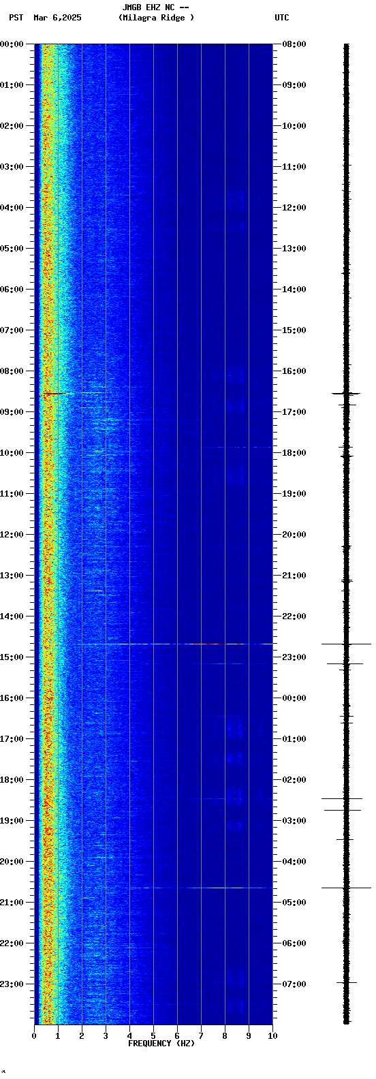
Task: Click the PST "21:00" time label
Action: (12, 903)
